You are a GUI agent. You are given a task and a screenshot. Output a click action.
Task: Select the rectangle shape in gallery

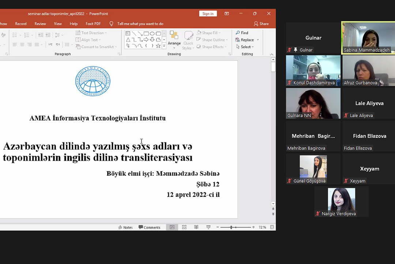coord(146,34)
